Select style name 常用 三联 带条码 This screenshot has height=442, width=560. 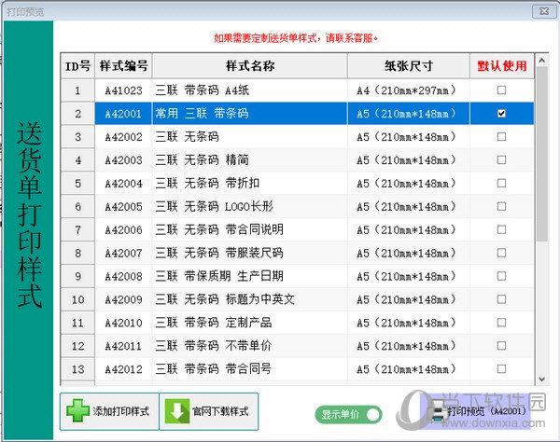click(202, 114)
